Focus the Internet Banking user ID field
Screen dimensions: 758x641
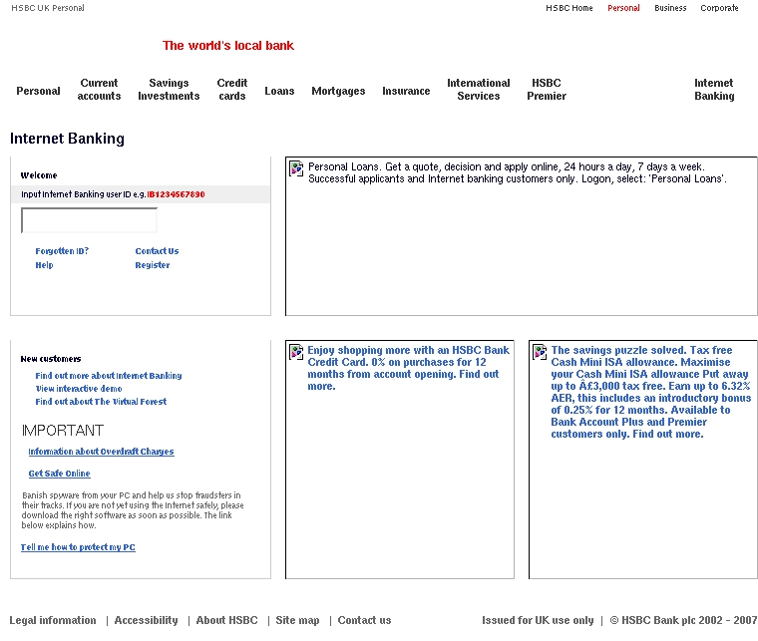(89, 220)
